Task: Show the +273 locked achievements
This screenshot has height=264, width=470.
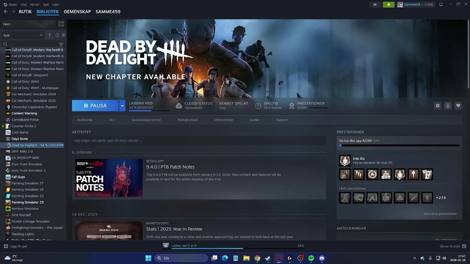Action: pyautogui.click(x=441, y=198)
